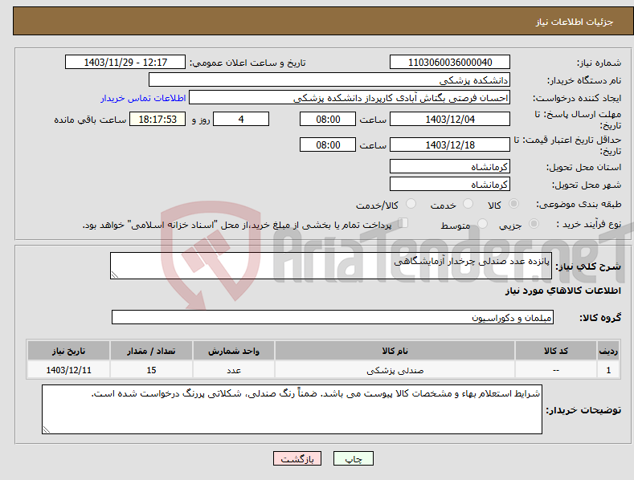Click the resize handle of buyer notes textarea
This screenshot has width=634, height=480.
click(47, 430)
